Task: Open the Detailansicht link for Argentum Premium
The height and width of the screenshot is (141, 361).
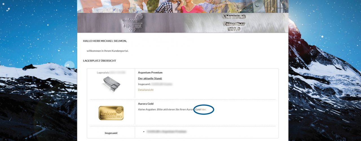Action: [x=146, y=90]
